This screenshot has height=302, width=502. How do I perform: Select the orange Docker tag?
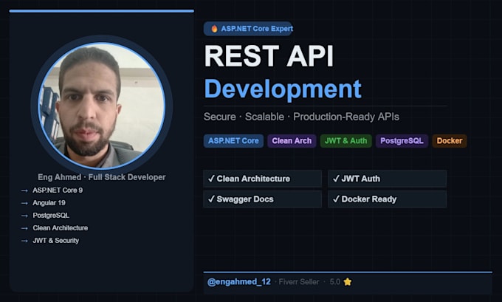[450, 141]
